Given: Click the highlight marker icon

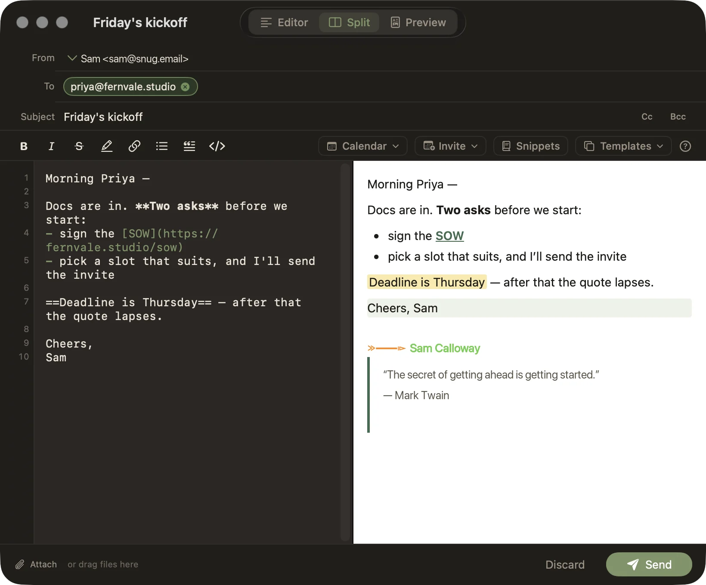Looking at the screenshot, I should [106, 146].
